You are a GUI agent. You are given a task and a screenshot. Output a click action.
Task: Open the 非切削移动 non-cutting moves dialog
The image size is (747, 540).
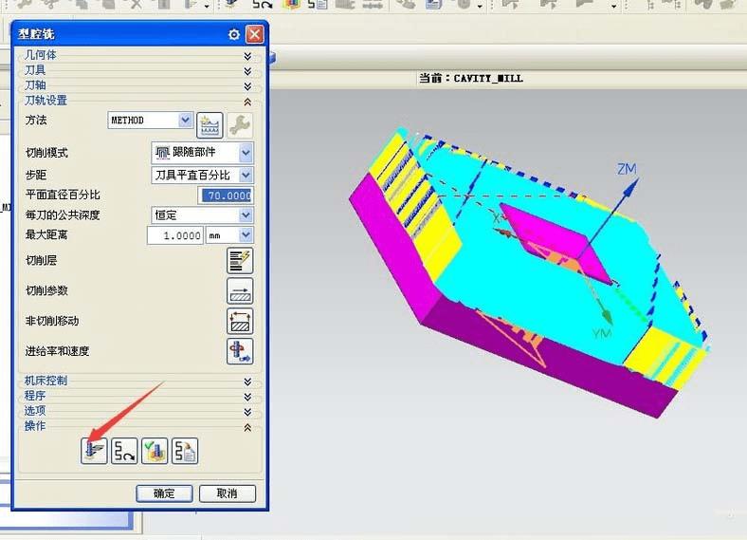[240, 321]
